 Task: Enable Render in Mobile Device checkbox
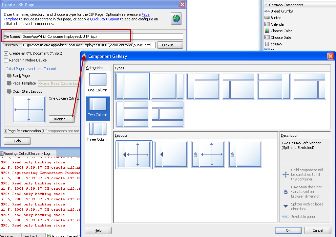pyautogui.click(x=6, y=60)
